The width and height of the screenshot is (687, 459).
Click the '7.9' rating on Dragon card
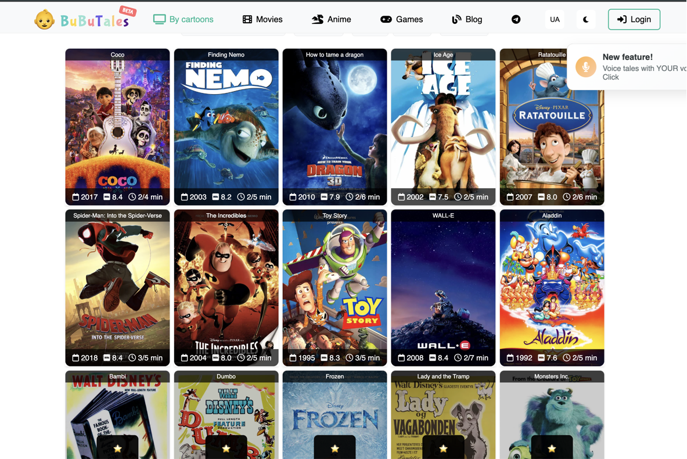[x=334, y=197]
